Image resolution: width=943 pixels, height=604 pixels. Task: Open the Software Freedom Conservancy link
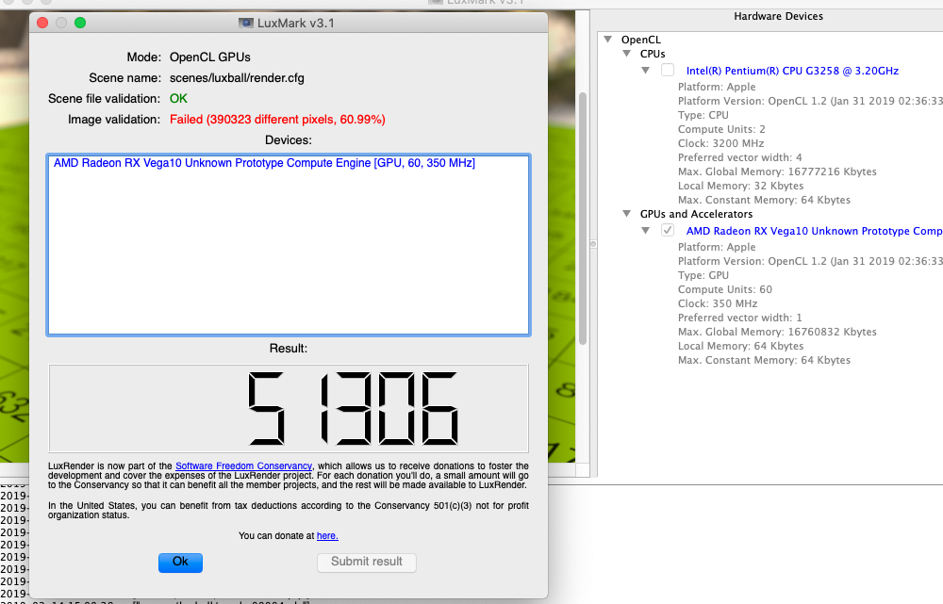click(243, 465)
